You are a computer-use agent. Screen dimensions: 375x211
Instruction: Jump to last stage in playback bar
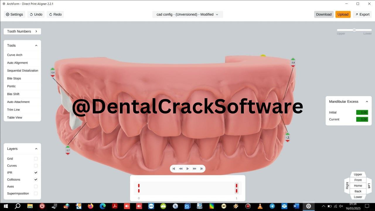202,169
